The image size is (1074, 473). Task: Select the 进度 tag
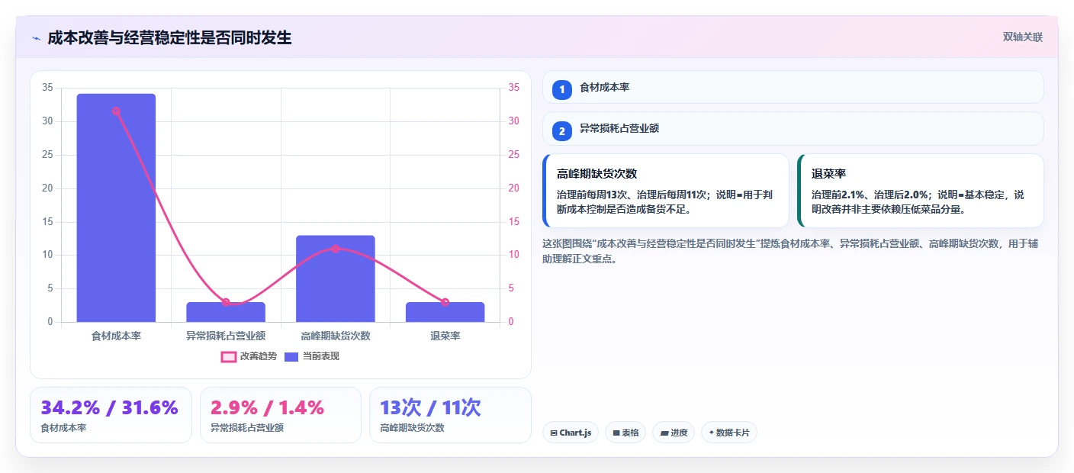point(674,433)
